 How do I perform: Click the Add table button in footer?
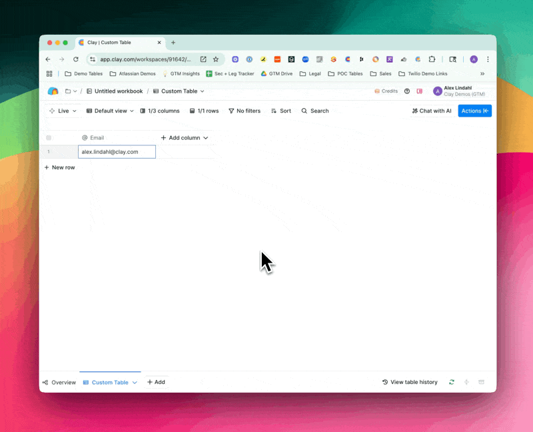[x=156, y=382]
